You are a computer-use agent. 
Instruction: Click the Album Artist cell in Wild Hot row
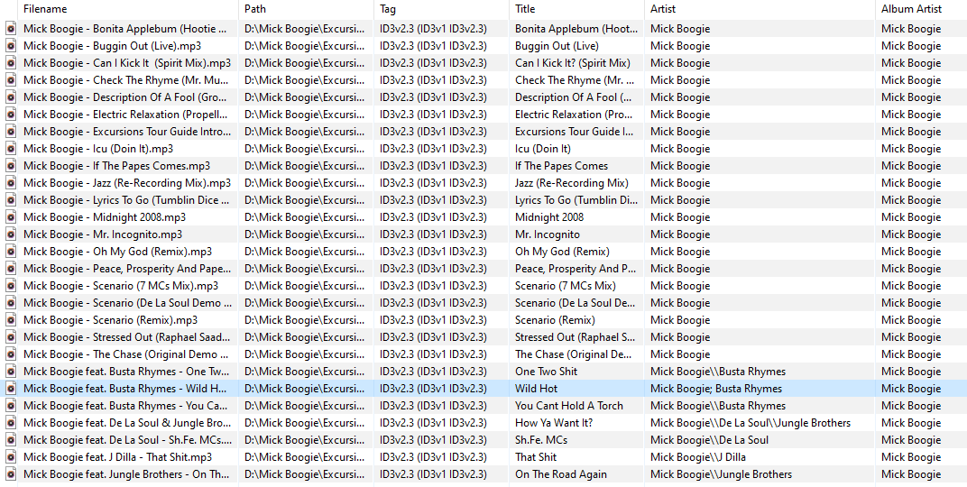(921, 389)
